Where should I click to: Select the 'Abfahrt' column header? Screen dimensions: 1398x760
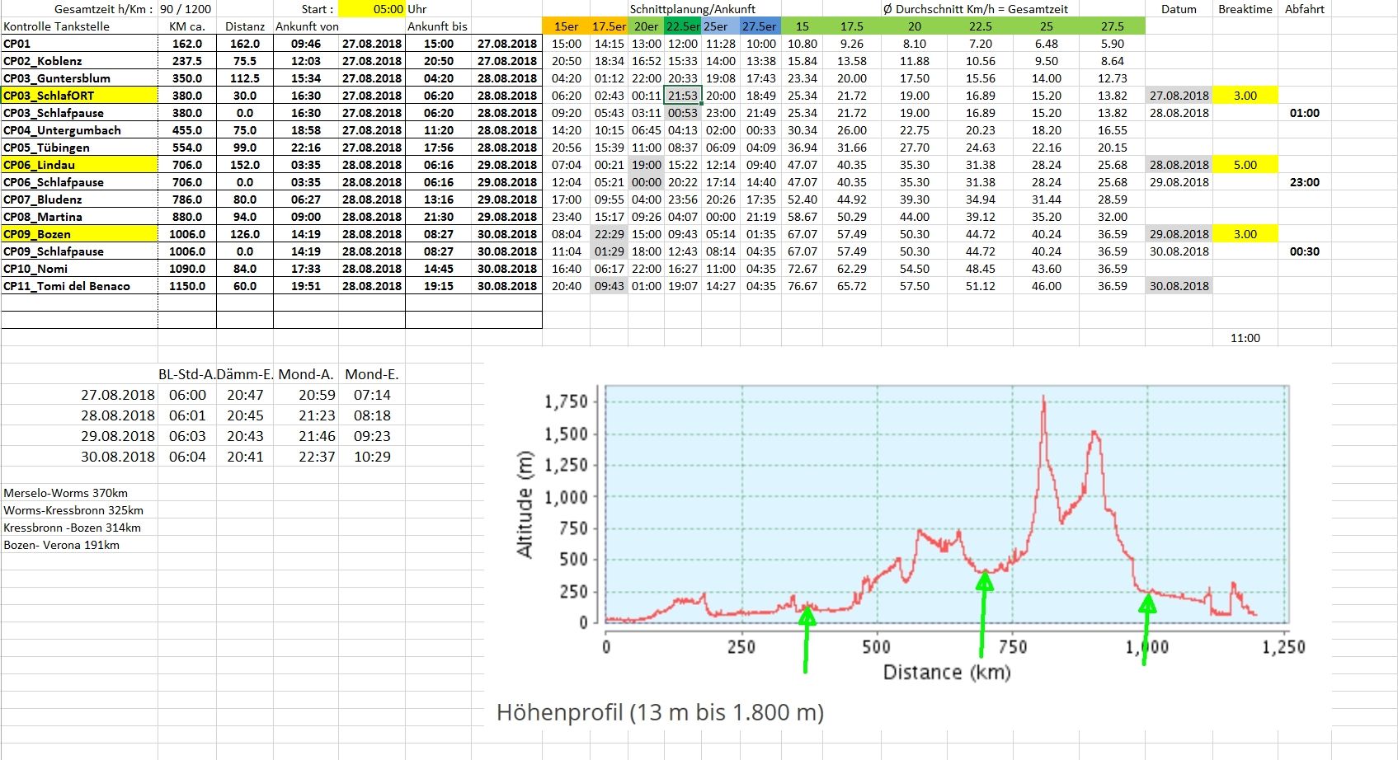click(x=1305, y=9)
